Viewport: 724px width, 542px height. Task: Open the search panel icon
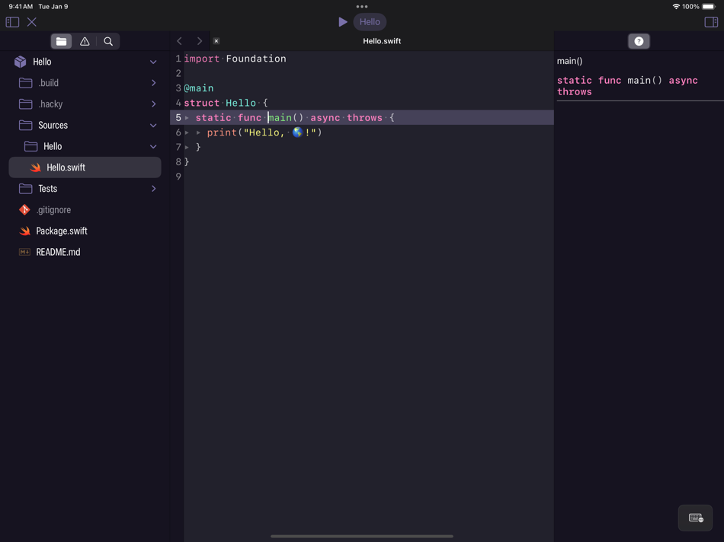click(109, 41)
